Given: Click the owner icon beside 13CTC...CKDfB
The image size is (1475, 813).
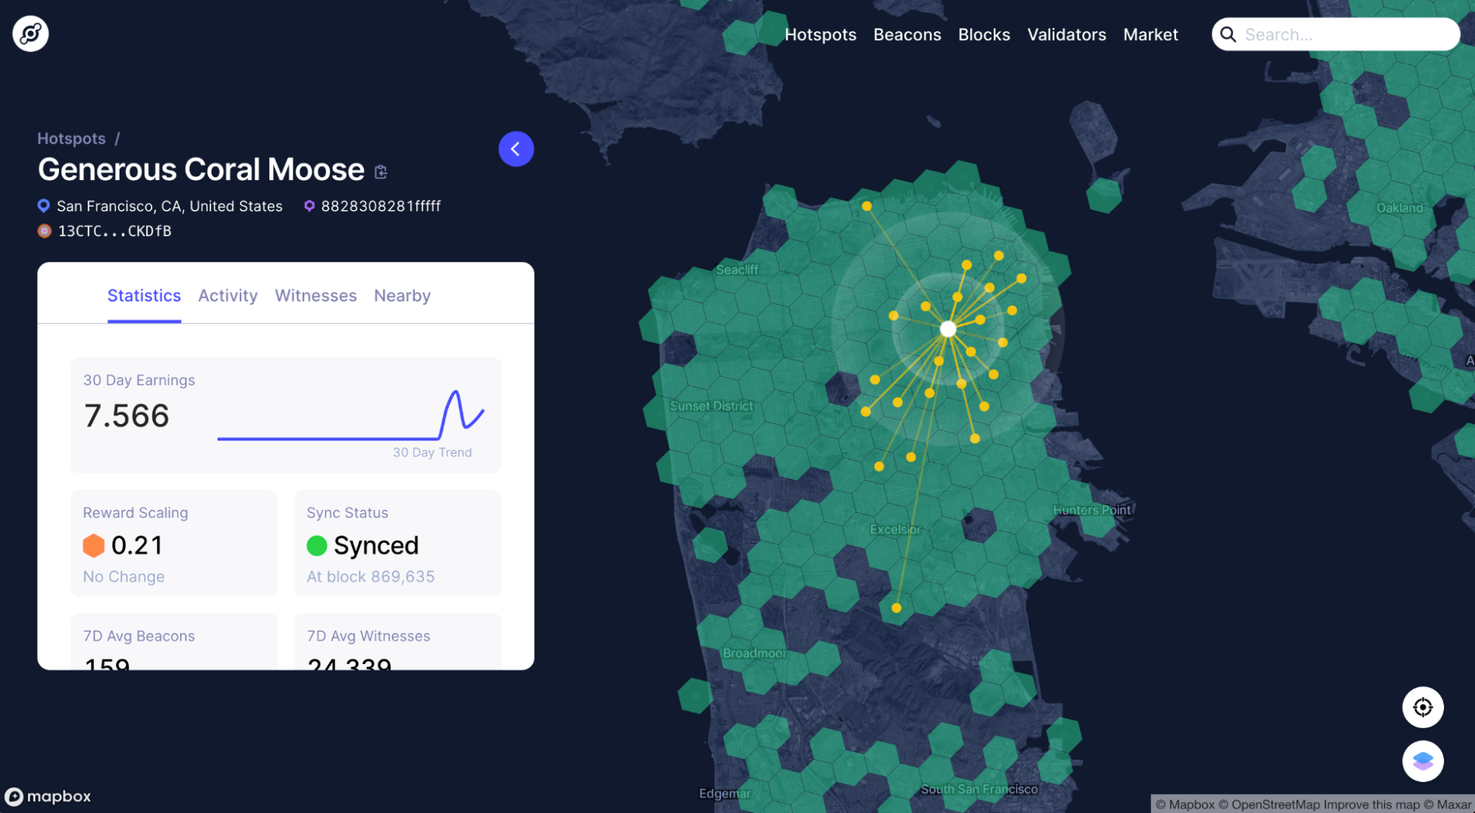Looking at the screenshot, I should point(43,230).
